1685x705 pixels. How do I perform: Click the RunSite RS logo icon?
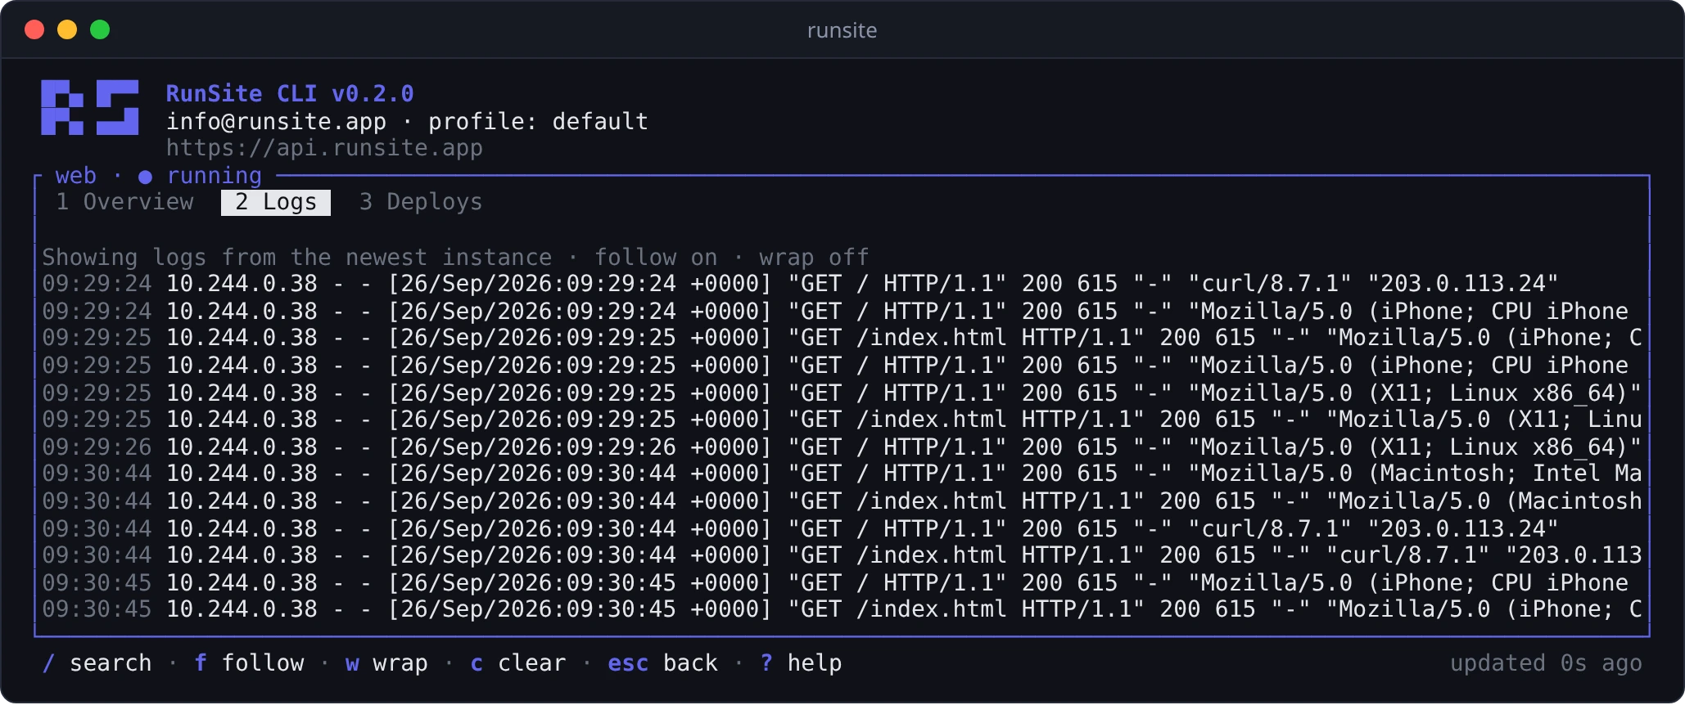pyautogui.click(x=90, y=107)
